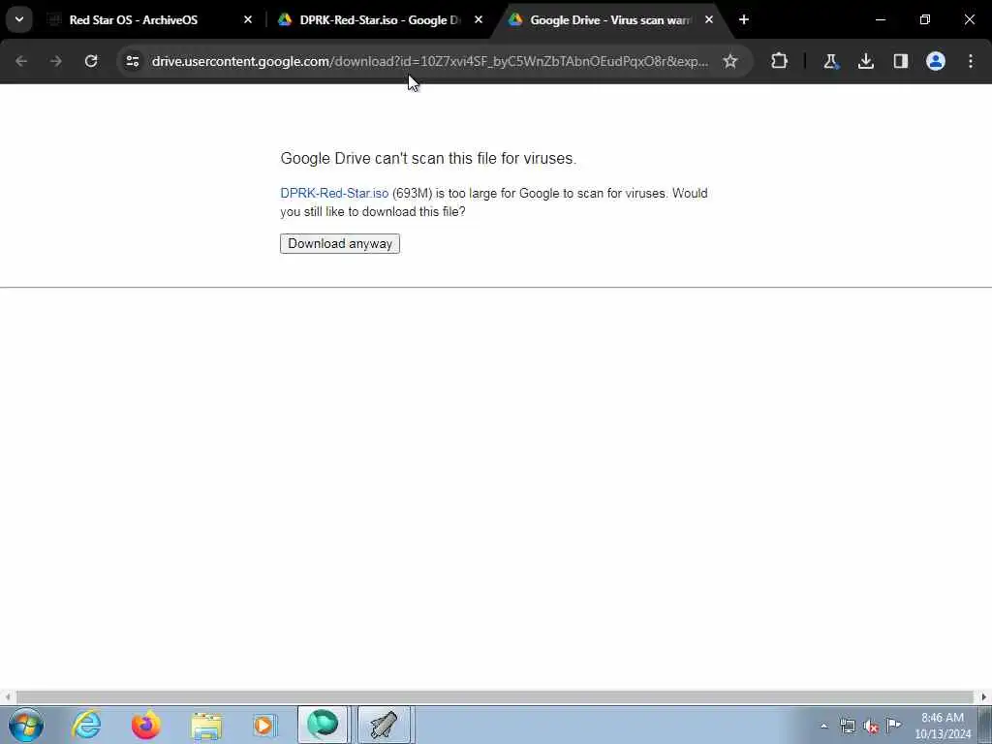Open the Action Center flag icon
The width and height of the screenshot is (992, 744).
(x=894, y=725)
